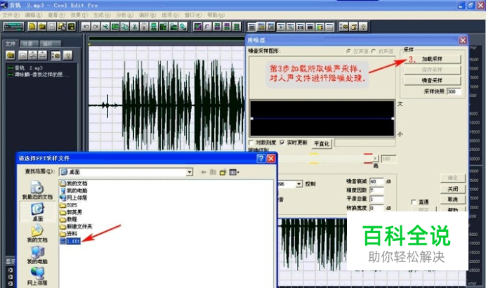Click the right handle of noise profile line
Viewport: 486px width, 288px height.
(393, 119)
